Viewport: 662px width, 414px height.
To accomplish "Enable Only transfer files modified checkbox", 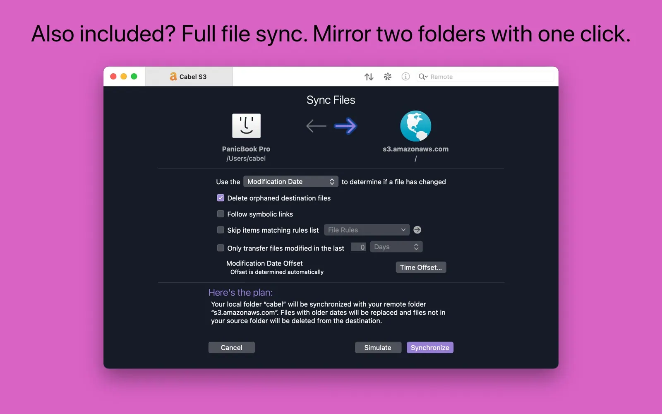I will click(x=221, y=248).
